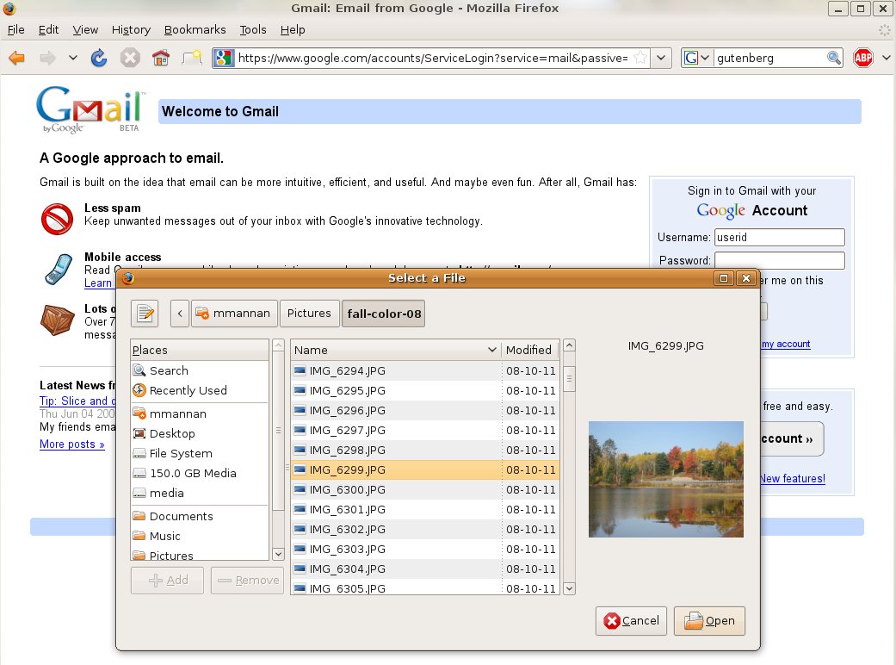The height and width of the screenshot is (665, 896).
Task: Select Recently Used in Places
Action: [200, 390]
